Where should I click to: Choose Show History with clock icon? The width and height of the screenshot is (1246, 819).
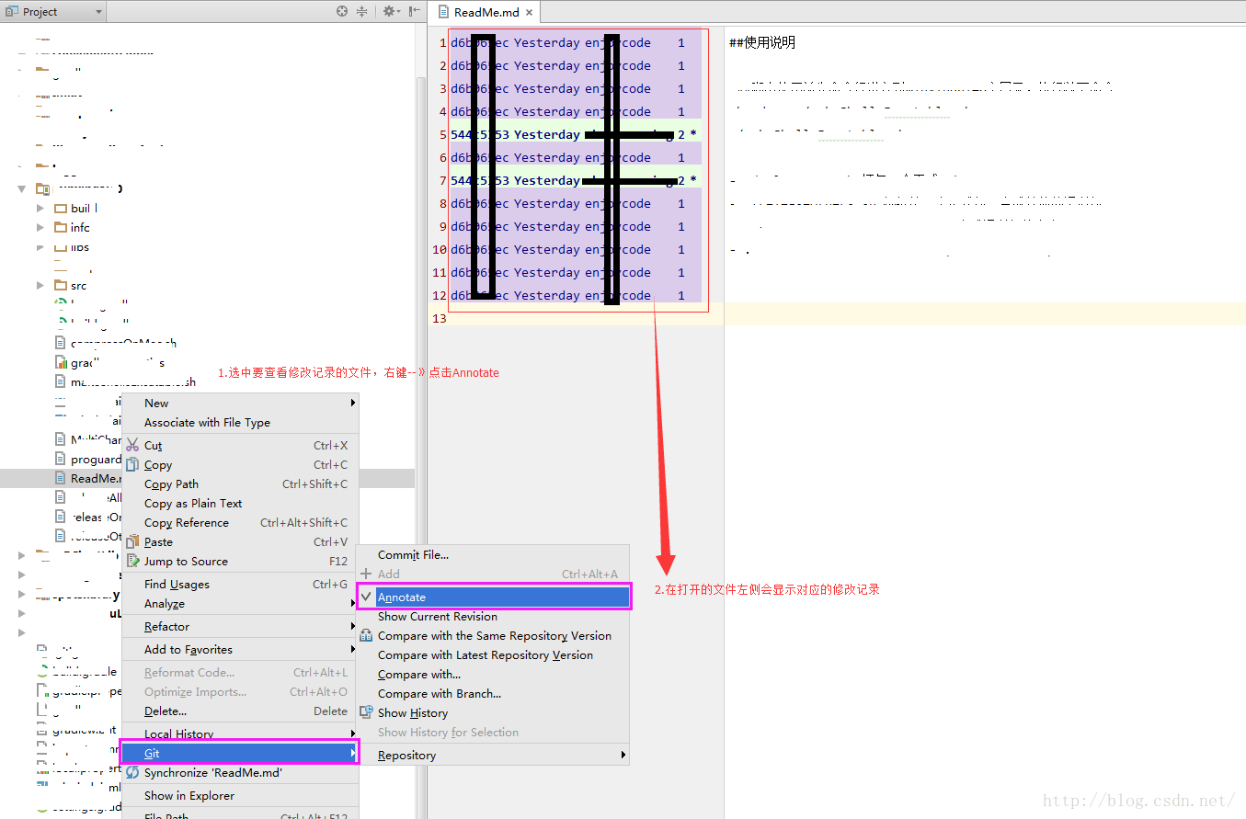point(413,712)
